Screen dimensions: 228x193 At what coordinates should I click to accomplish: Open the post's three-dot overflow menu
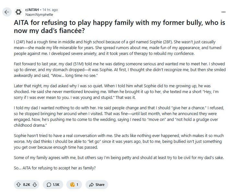pos(223,12)
